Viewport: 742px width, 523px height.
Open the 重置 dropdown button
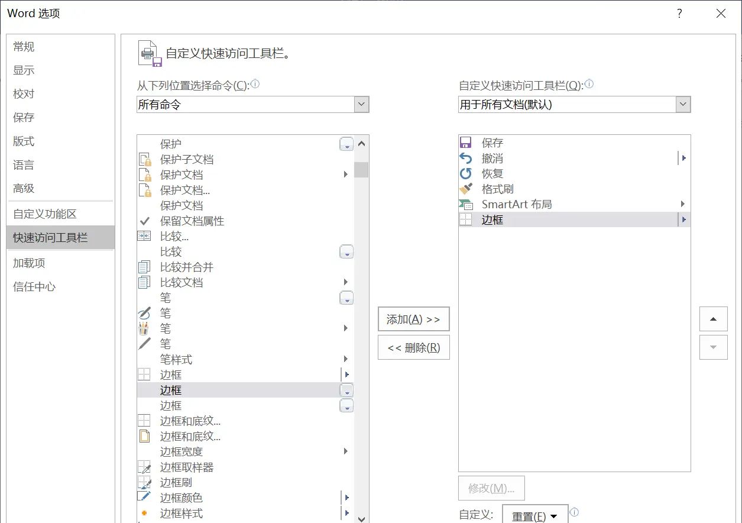click(535, 515)
